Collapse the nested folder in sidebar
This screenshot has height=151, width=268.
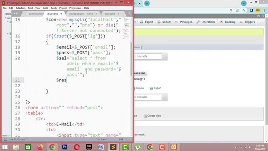click(8, 22)
